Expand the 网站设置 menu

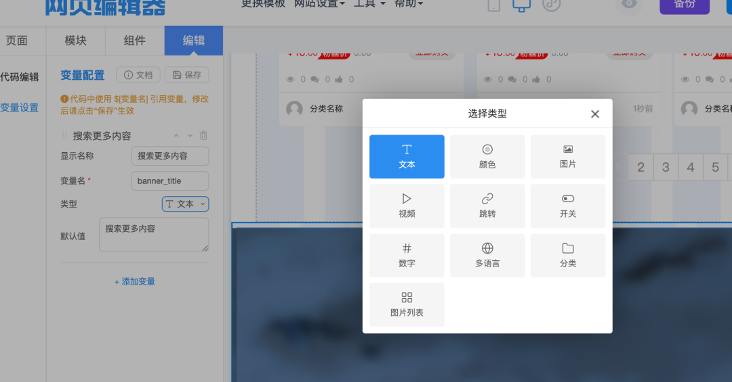tap(319, 4)
